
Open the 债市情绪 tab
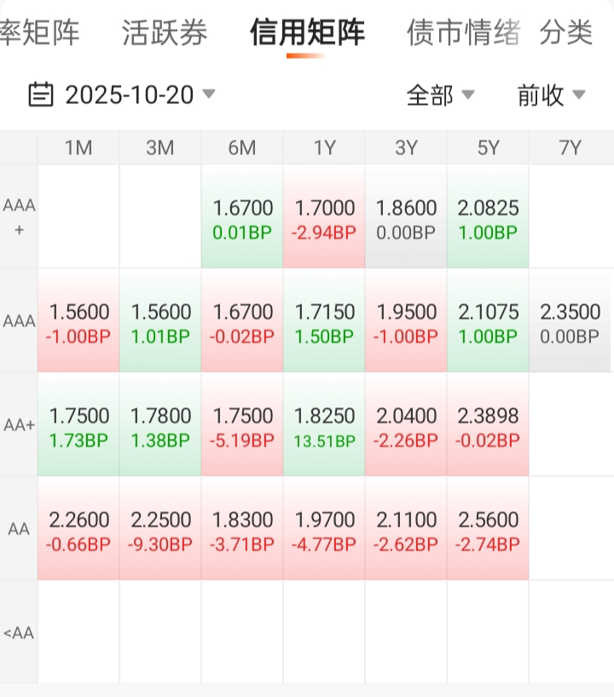coord(463,33)
